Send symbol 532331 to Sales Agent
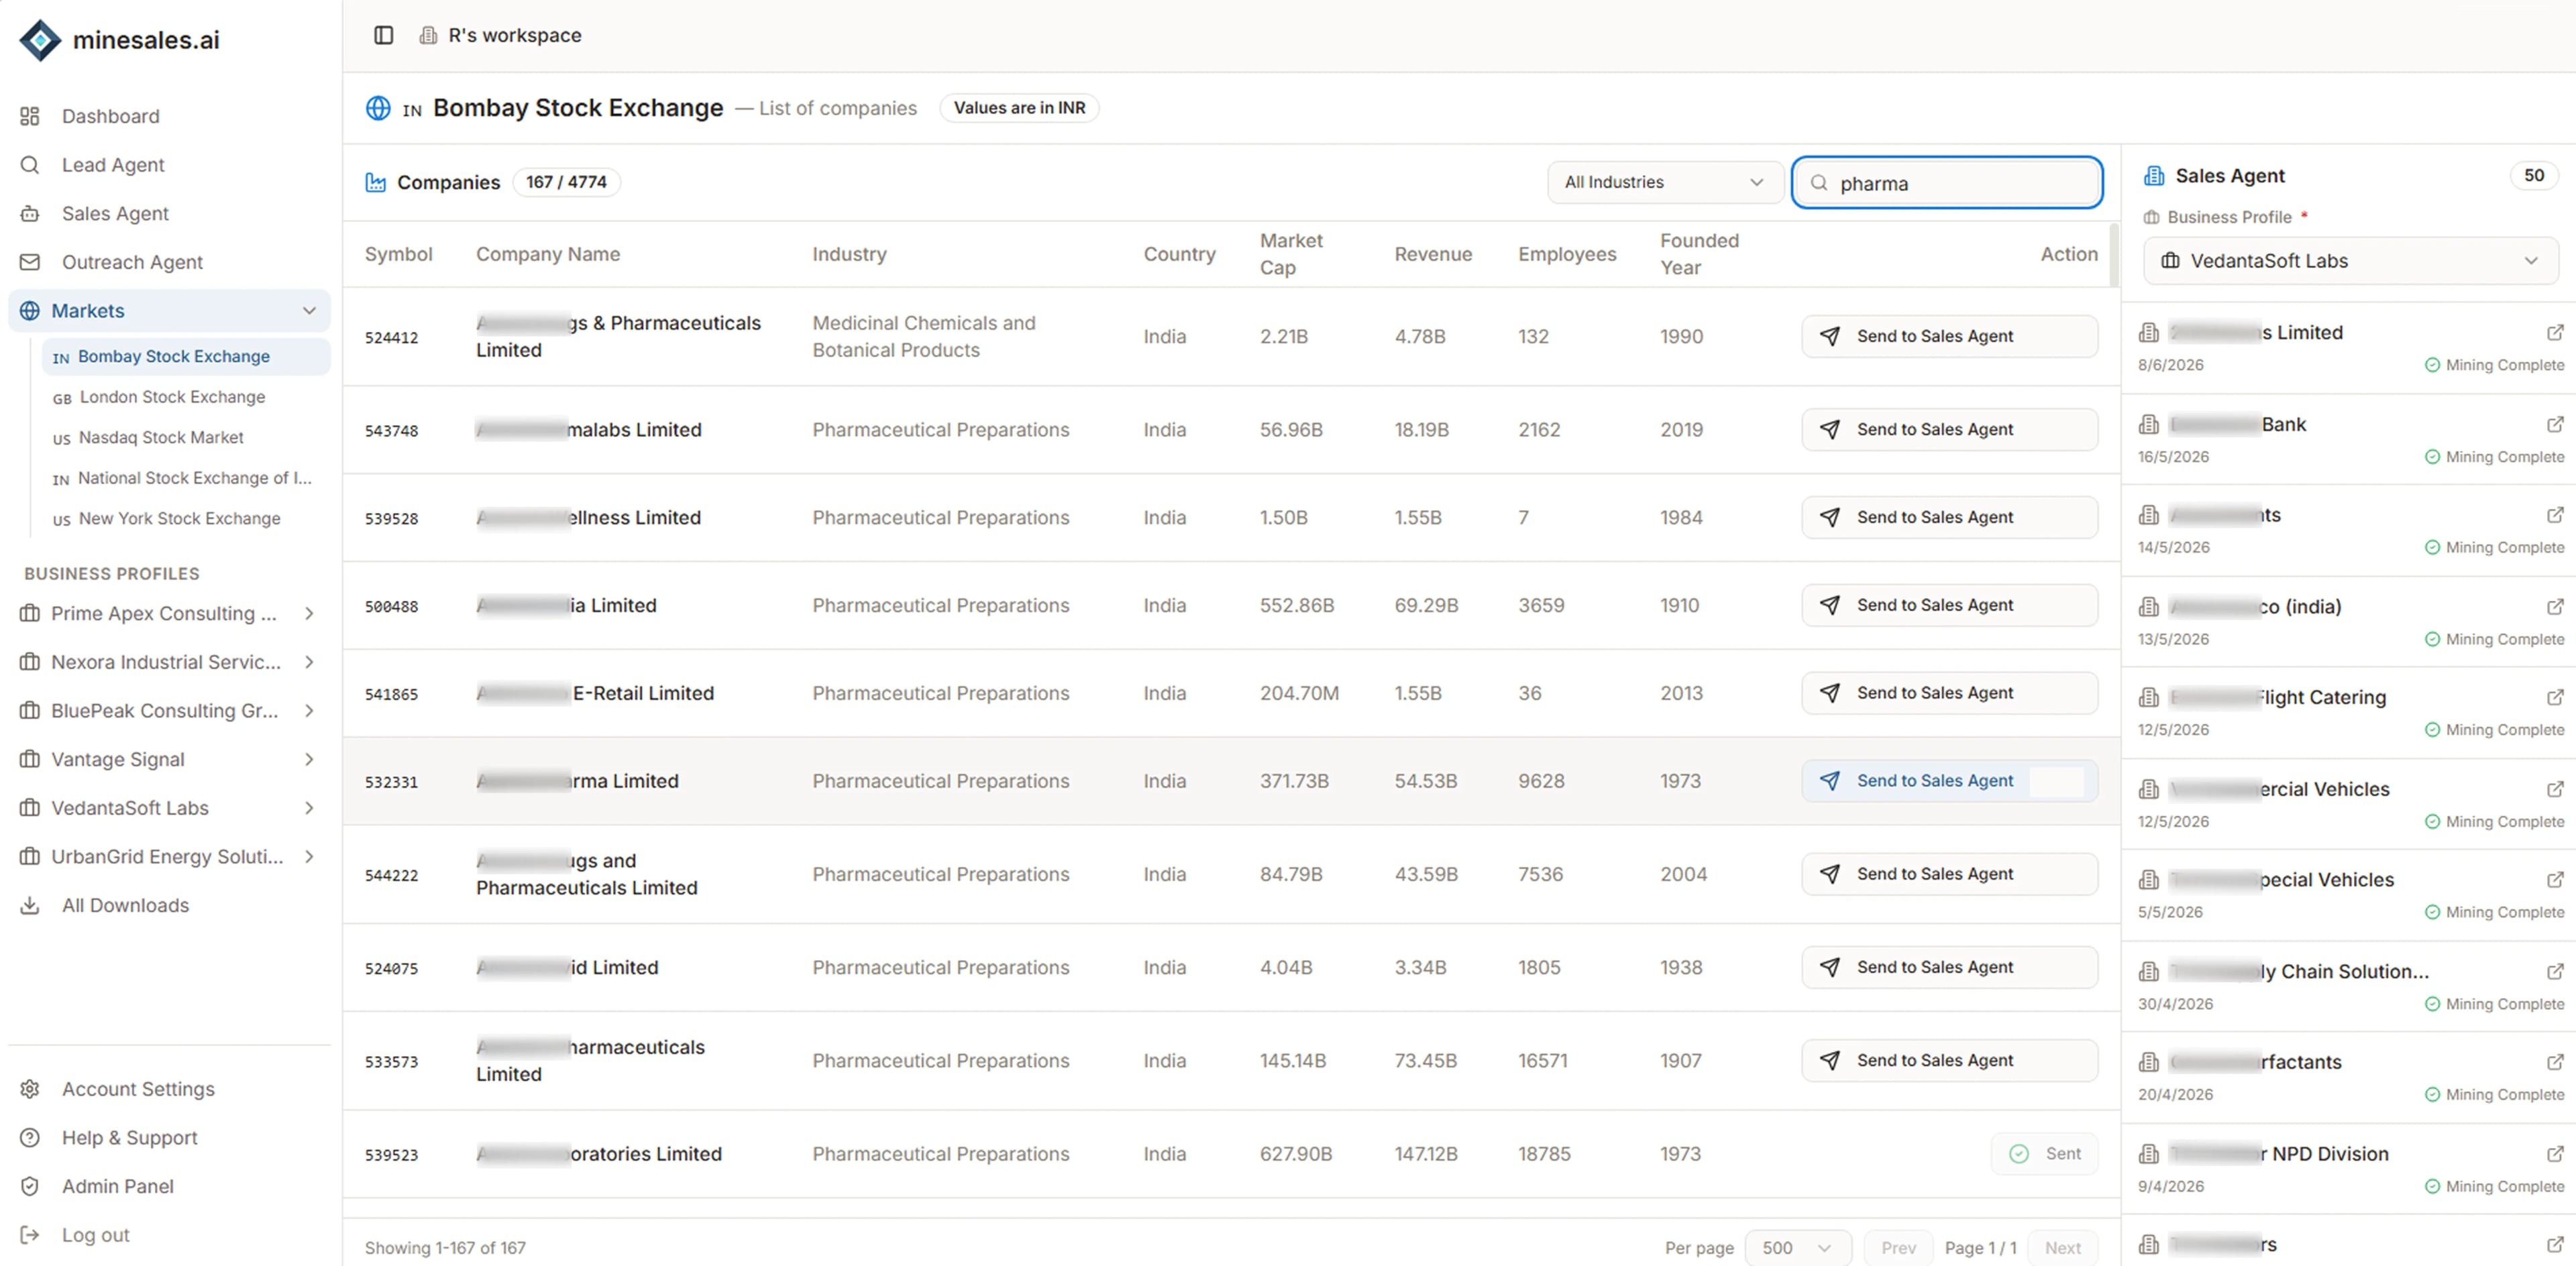Screen dimensions: 2576x1266 point(1949,781)
